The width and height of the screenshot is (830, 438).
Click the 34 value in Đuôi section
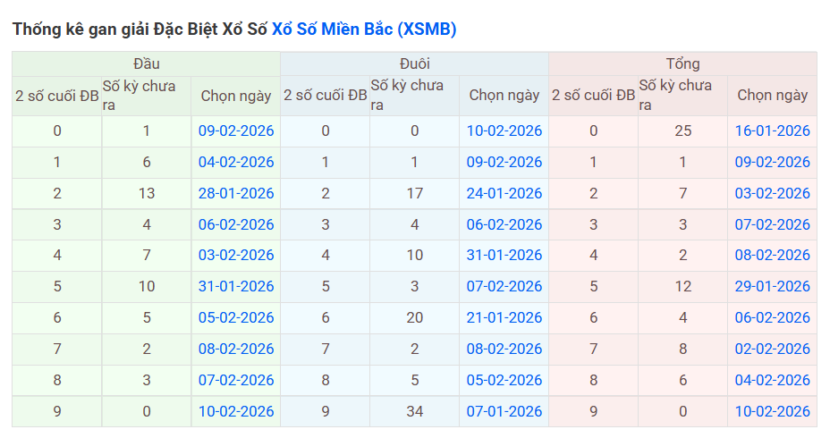tap(414, 411)
